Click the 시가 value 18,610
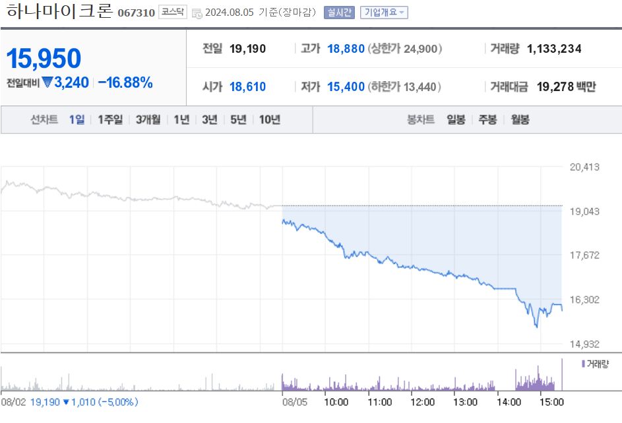 [247, 86]
